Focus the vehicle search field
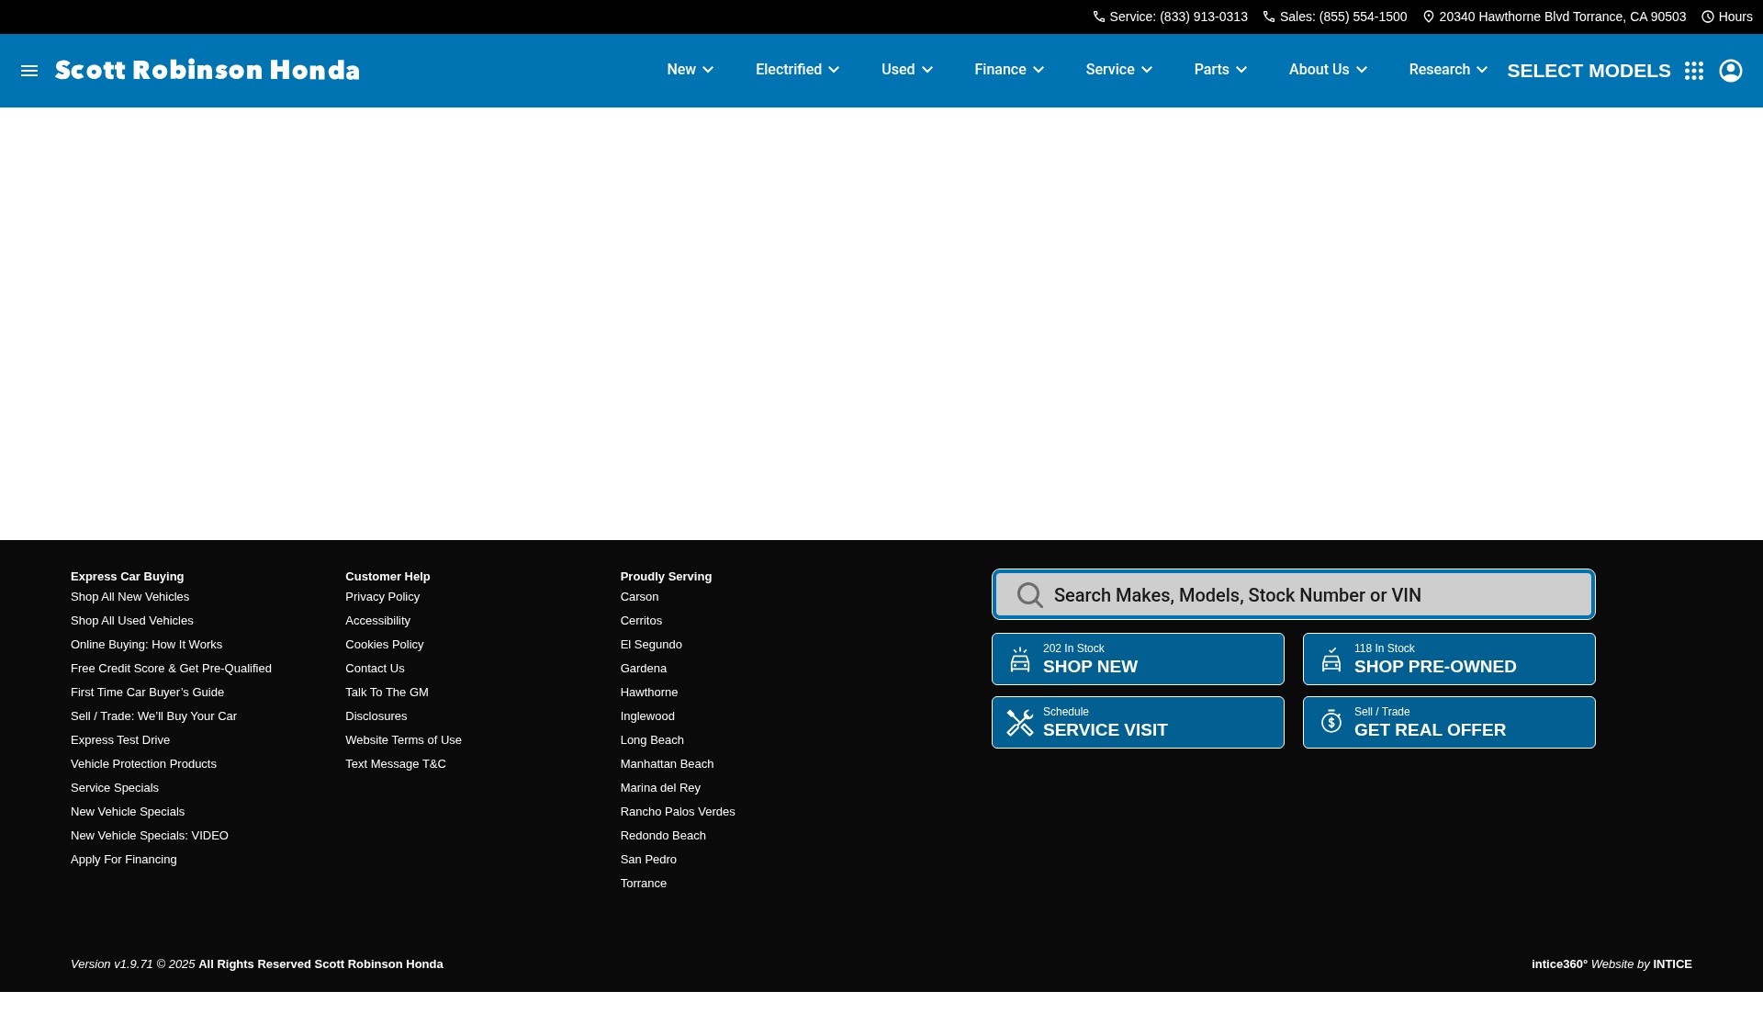 coord(1294,595)
